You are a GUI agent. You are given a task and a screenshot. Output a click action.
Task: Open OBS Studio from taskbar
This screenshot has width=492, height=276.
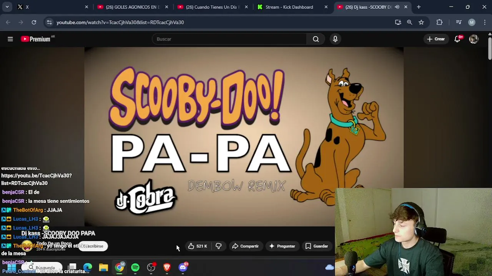(151, 268)
